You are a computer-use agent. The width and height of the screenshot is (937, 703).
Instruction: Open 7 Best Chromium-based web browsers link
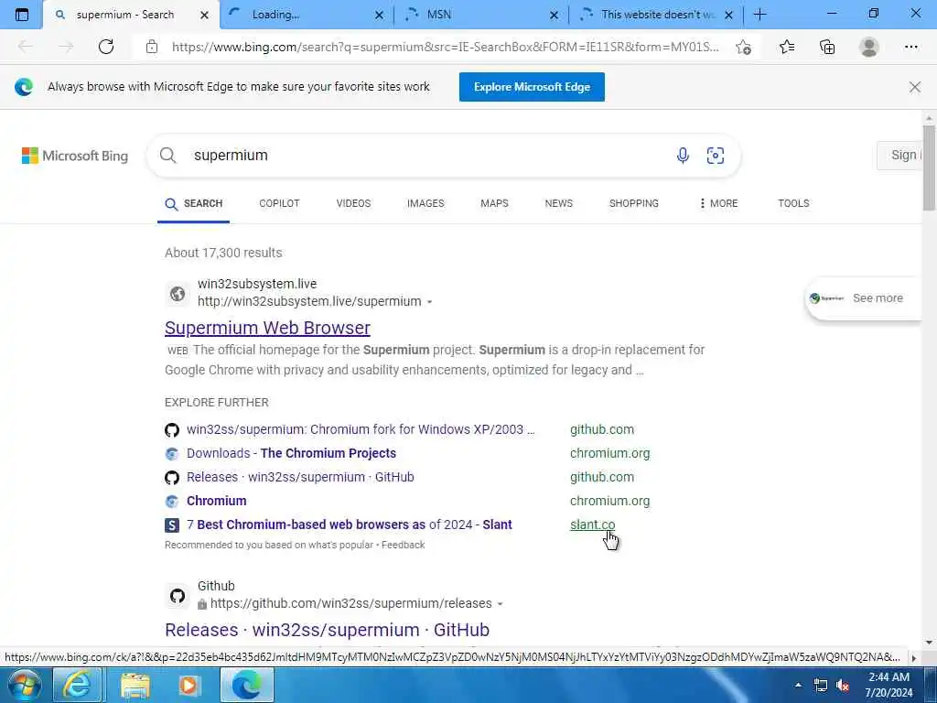(x=349, y=525)
